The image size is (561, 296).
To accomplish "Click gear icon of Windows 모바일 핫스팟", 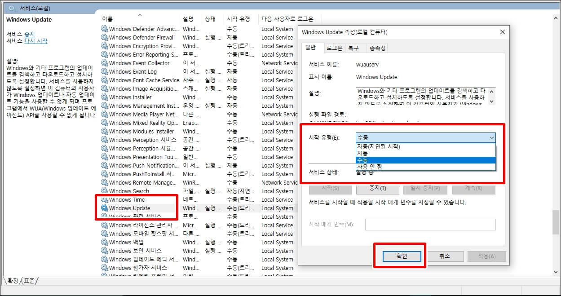I will click(x=105, y=234).
